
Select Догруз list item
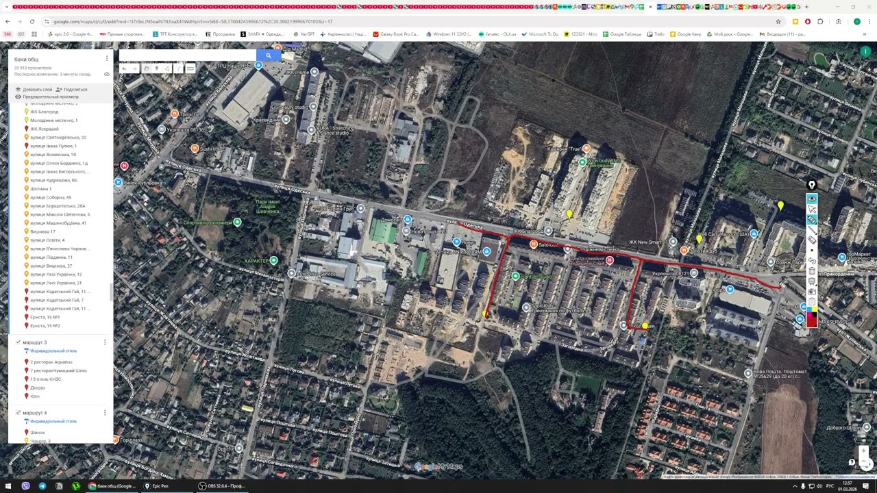pos(38,388)
